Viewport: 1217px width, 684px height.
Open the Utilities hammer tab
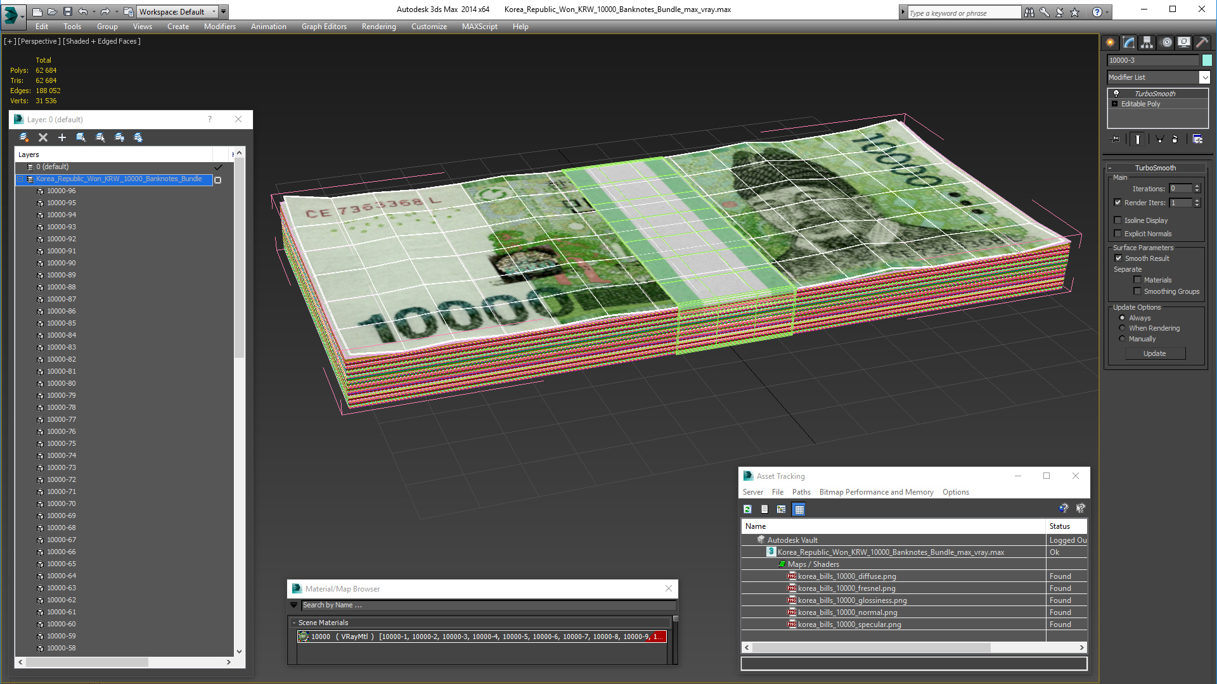[1202, 42]
